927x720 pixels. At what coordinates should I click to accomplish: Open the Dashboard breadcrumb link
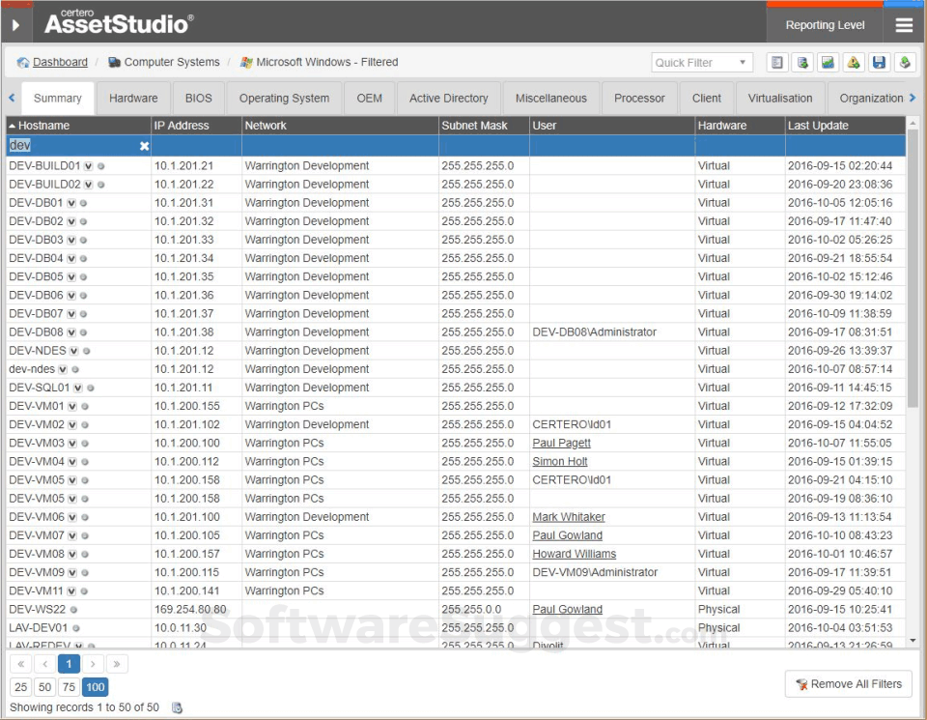tap(60, 63)
